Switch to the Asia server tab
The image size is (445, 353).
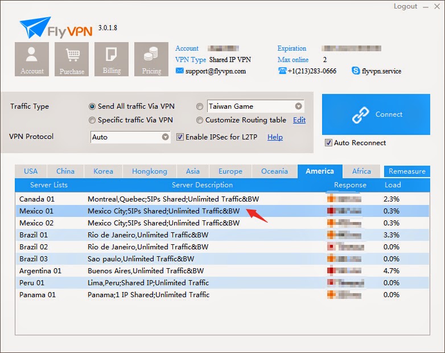(193, 171)
